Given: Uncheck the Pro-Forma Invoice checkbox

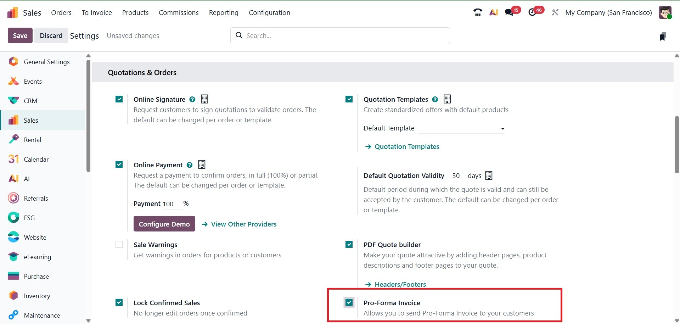Looking at the screenshot, I should click(x=349, y=302).
